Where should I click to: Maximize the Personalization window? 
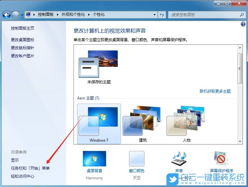(x=227, y=3)
